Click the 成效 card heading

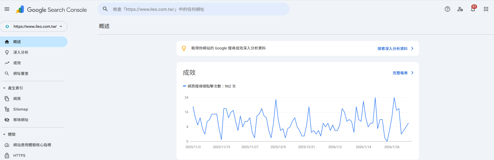click(x=189, y=73)
